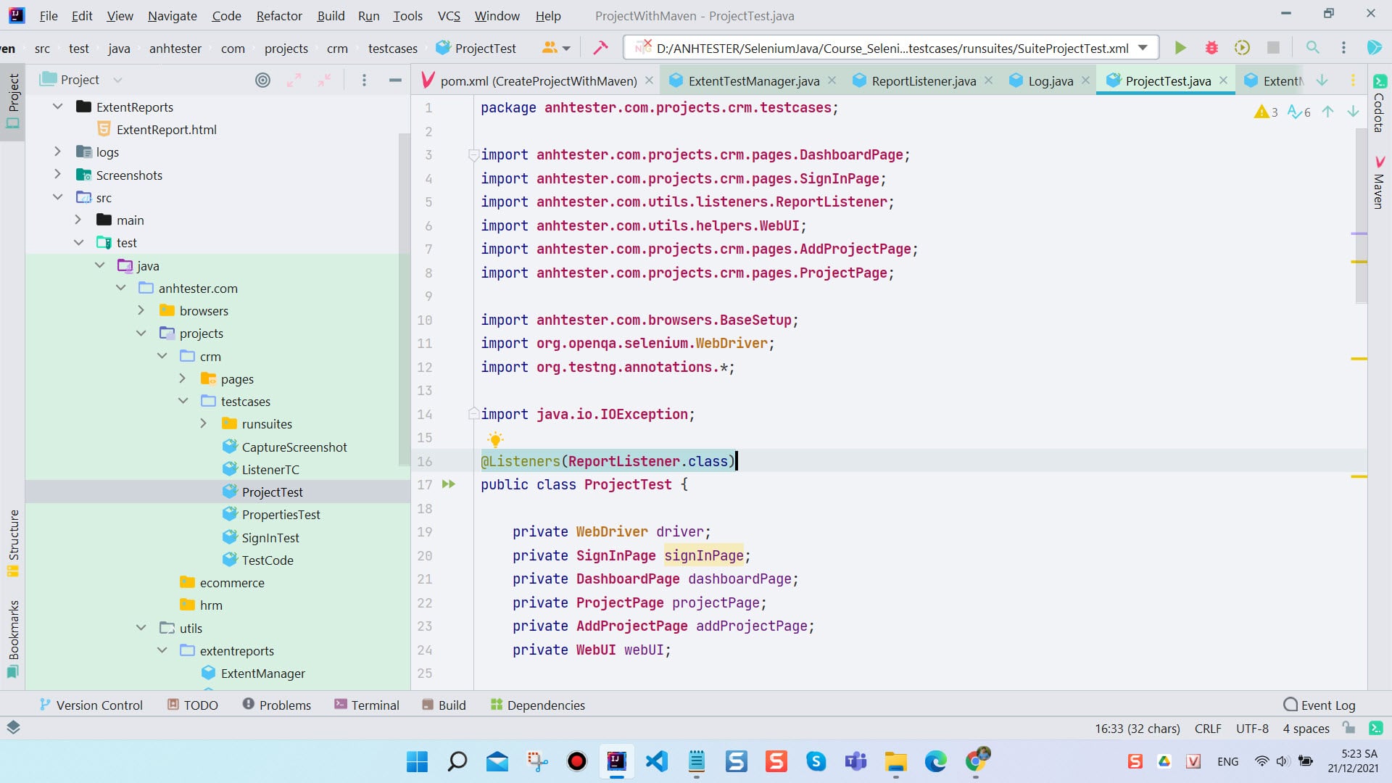Expand the logs folder
Viewport: 1392px width, 783px height.
tap(57, 152)
